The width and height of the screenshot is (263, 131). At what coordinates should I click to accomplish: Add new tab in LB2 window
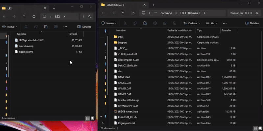54,9
